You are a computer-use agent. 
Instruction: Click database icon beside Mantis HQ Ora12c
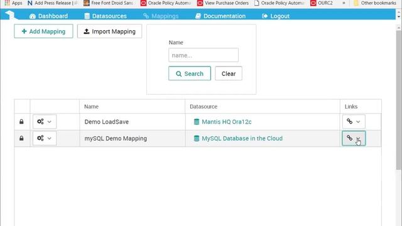click(x=197, y=122)
